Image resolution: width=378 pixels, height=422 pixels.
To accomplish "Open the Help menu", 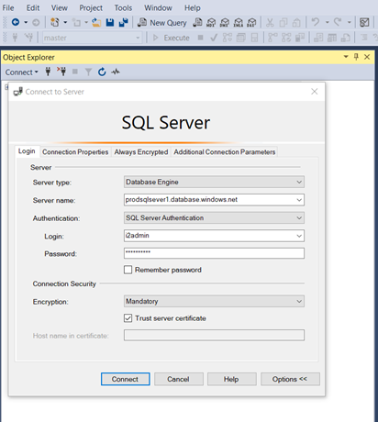I will click(193, 7).
